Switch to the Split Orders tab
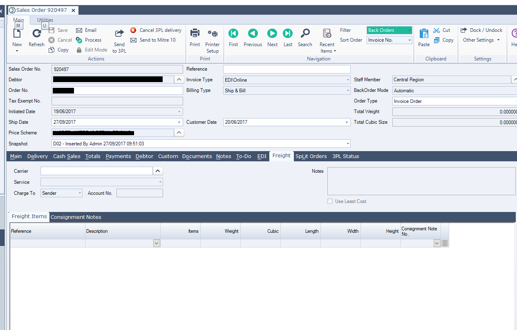The height and width of the screenshot is (330, 517). [311, 156]
